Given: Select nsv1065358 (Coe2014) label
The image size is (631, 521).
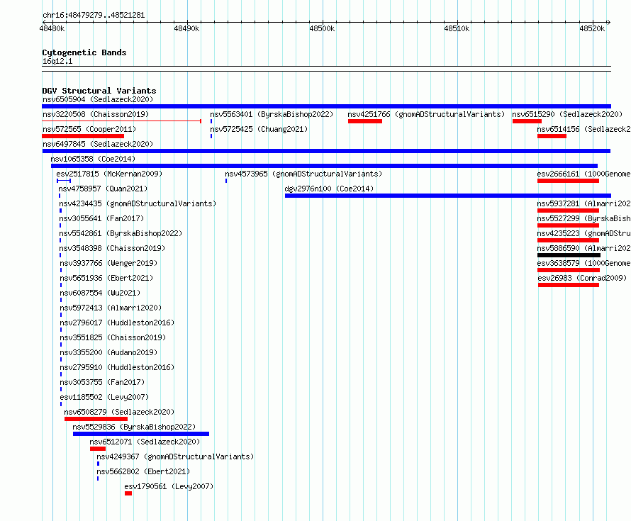Looking at the screenshot, I should pyautogui.click(x=93, y=159).
